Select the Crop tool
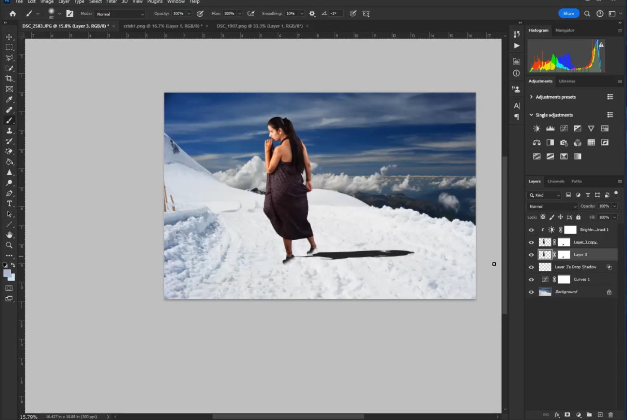Image resolution: width=627 pixels, height=420 pixels. click(9, 79)
